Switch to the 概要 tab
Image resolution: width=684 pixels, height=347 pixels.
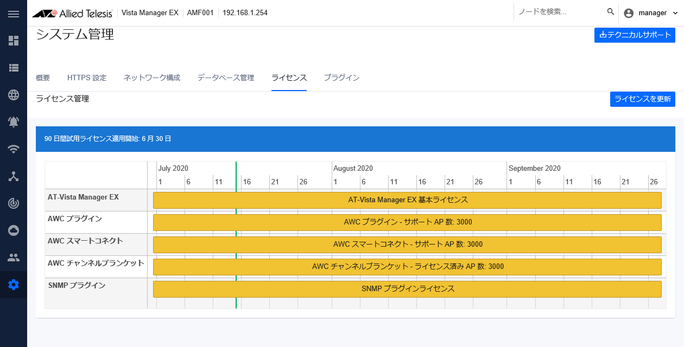[43, 78]
